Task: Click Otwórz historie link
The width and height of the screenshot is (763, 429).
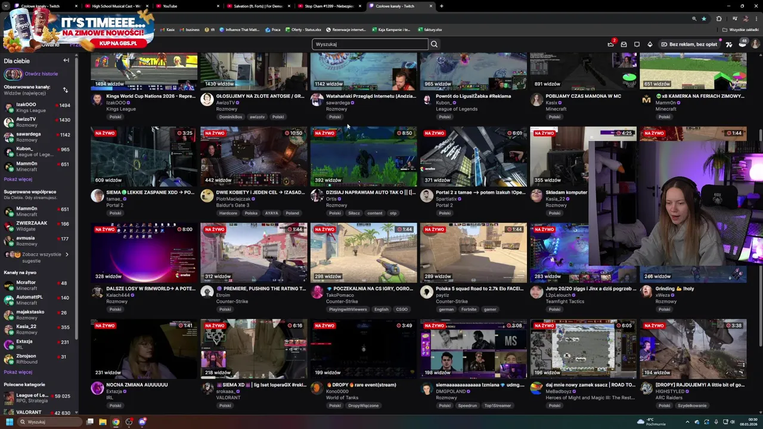Action: click(x=41, y=74)
